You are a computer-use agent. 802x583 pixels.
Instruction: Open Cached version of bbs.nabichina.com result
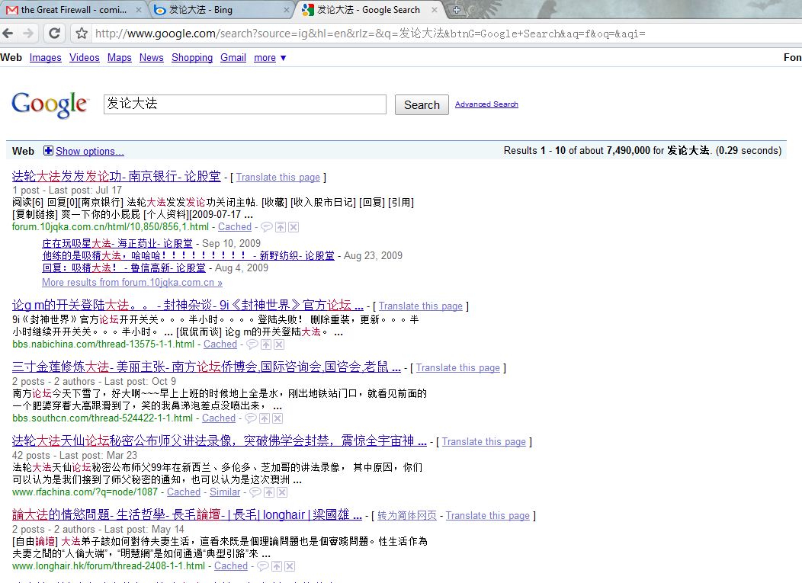point(220,344)
